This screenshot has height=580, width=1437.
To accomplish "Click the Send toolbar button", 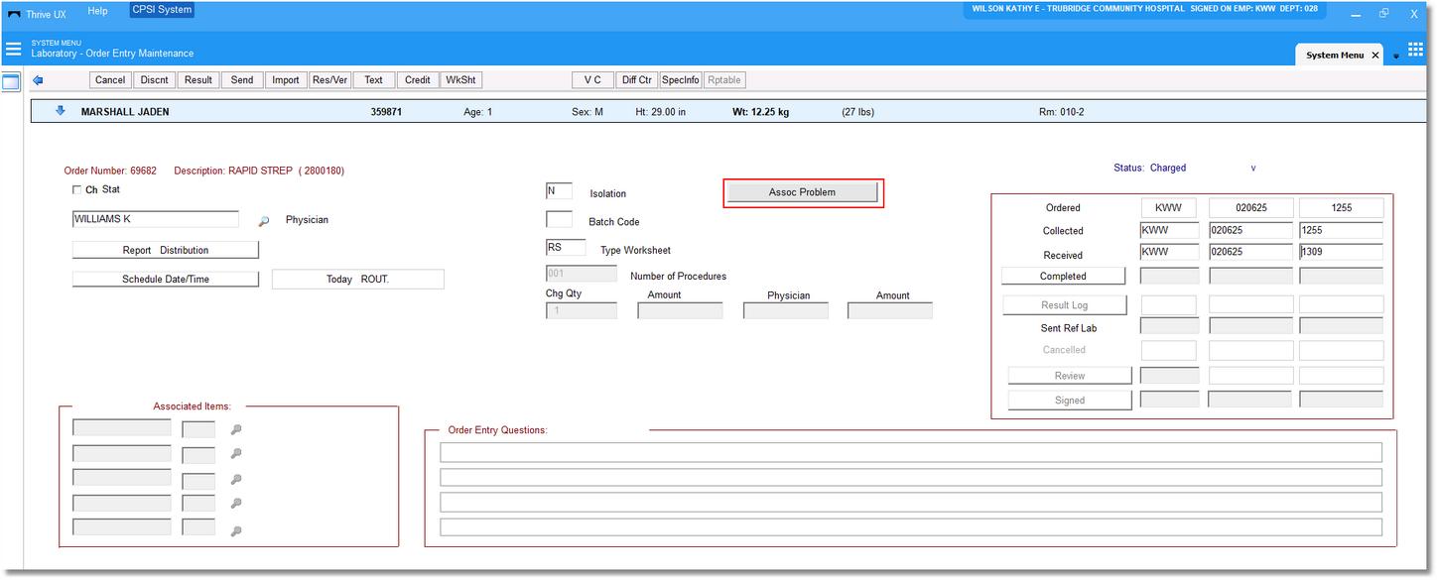I will [242, 80].
